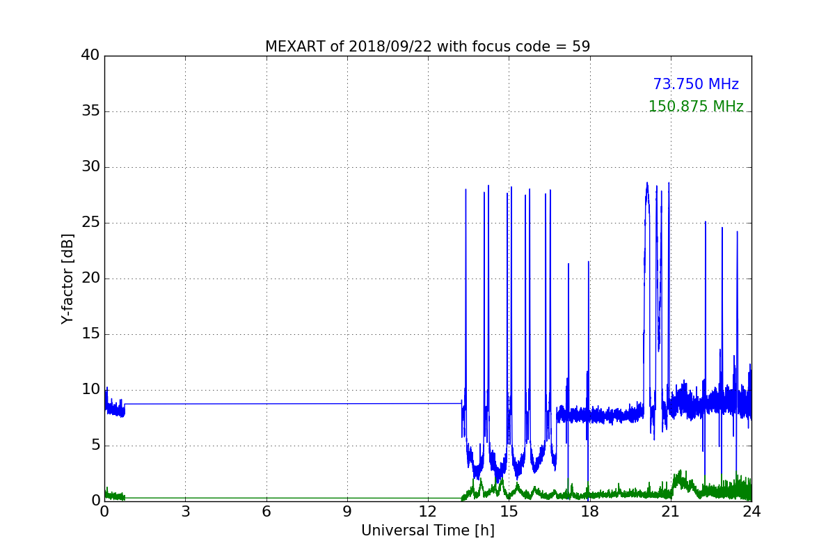Click the x-axis tick label '12'
This screenshot has width=835, height=557.
tap(428, 512)
